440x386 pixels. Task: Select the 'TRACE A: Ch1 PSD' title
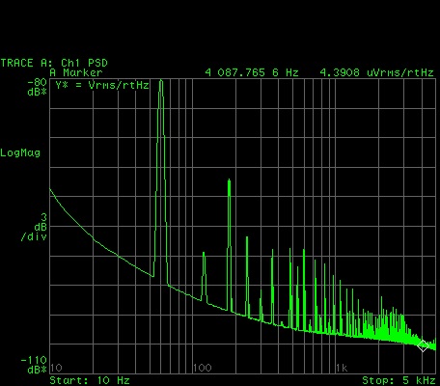(x=54, y=63)
